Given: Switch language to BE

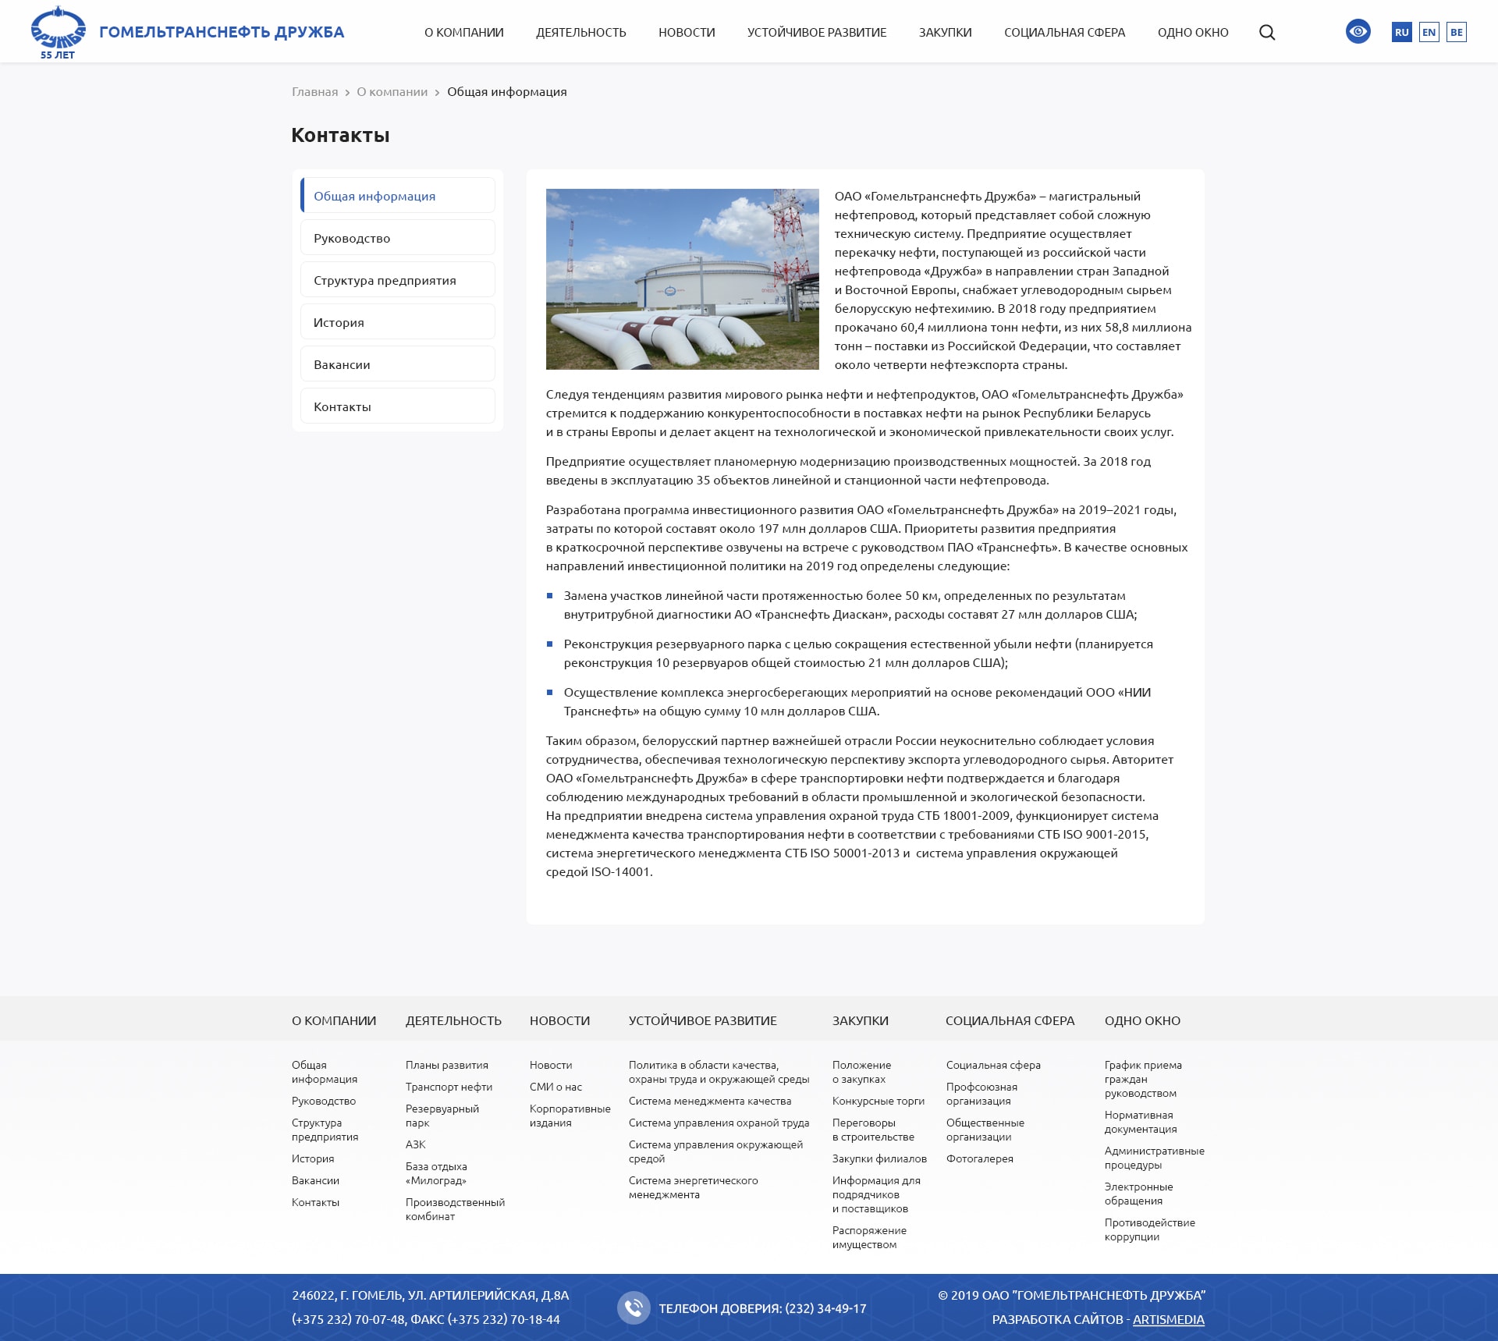Looking at the screenshot, I should 1456,33.
